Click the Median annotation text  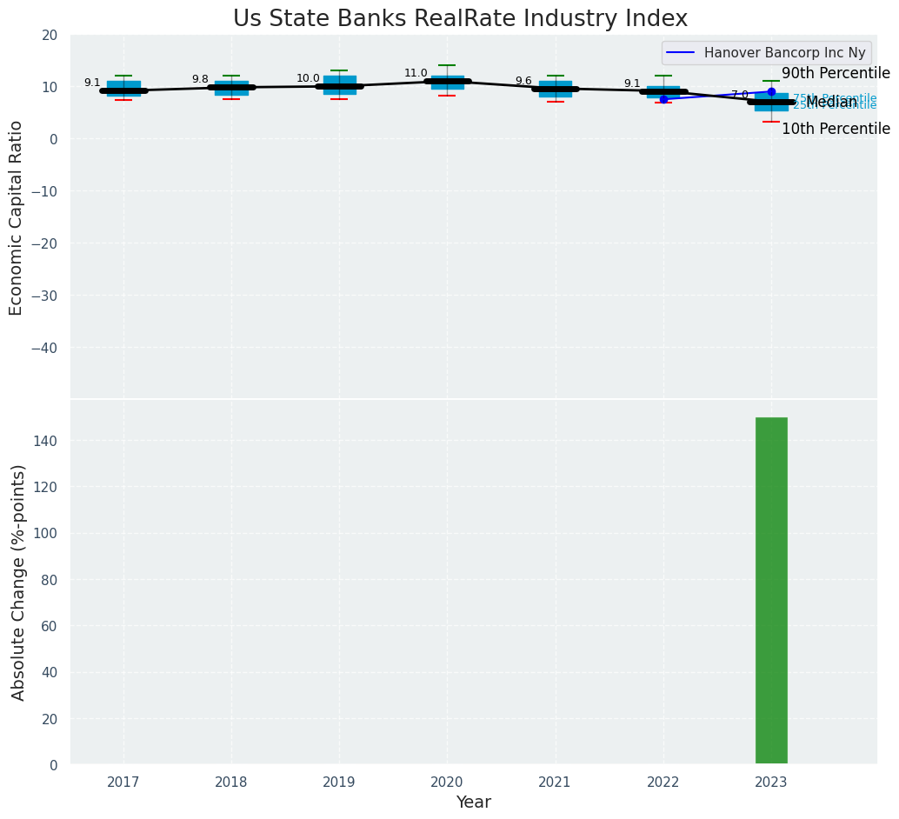831,103
